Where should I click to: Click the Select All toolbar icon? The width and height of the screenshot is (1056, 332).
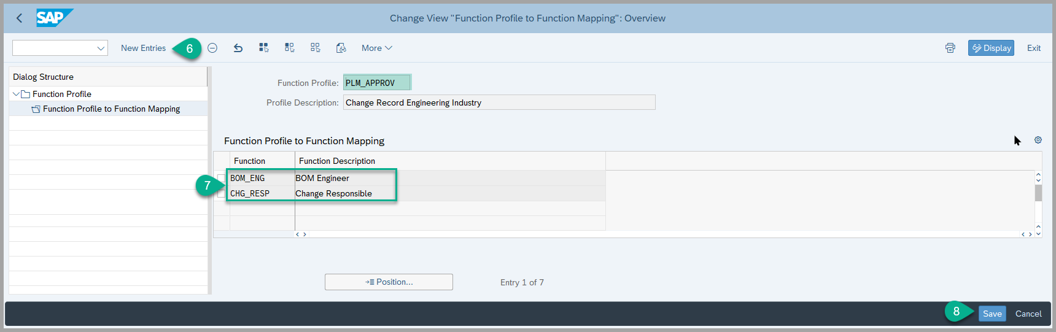coord(264,48)
